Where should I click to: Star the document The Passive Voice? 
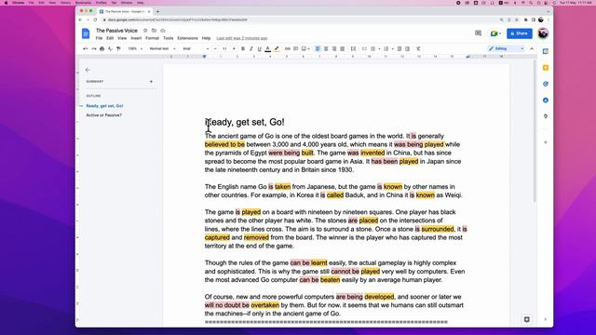pos(145,31)
